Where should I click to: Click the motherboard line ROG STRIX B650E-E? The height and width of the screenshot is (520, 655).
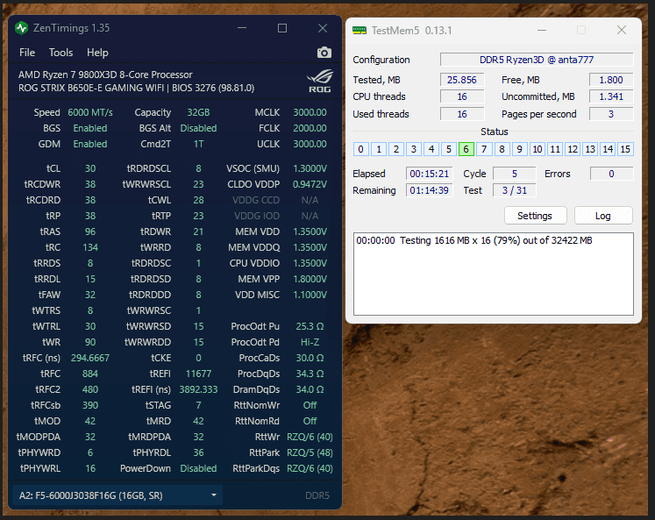click(x=136, y=89)
